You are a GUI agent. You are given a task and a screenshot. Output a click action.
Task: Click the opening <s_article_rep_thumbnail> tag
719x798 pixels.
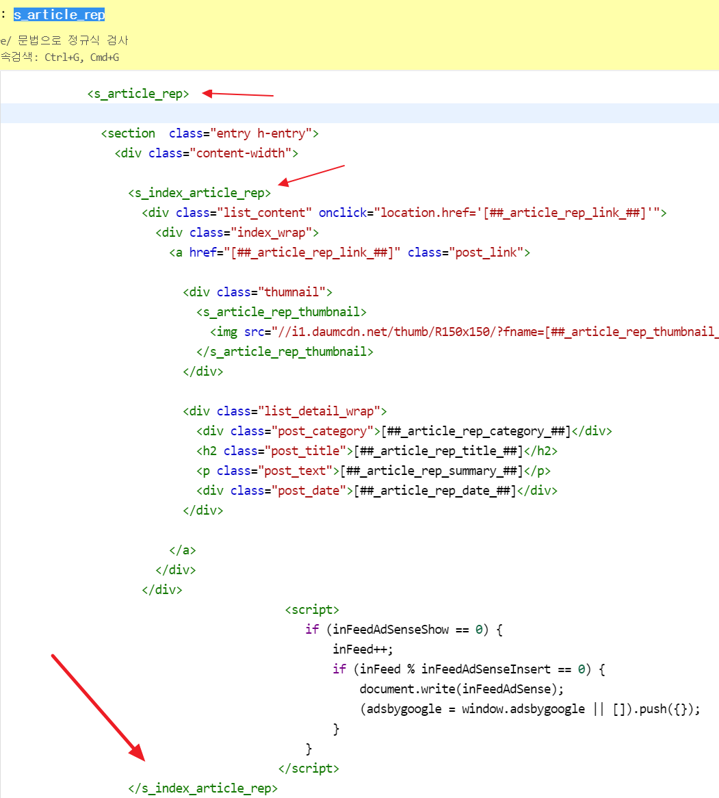tap(281, 312)
